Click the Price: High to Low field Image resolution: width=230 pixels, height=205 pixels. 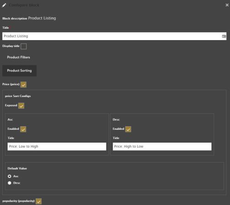coord(162,146)
